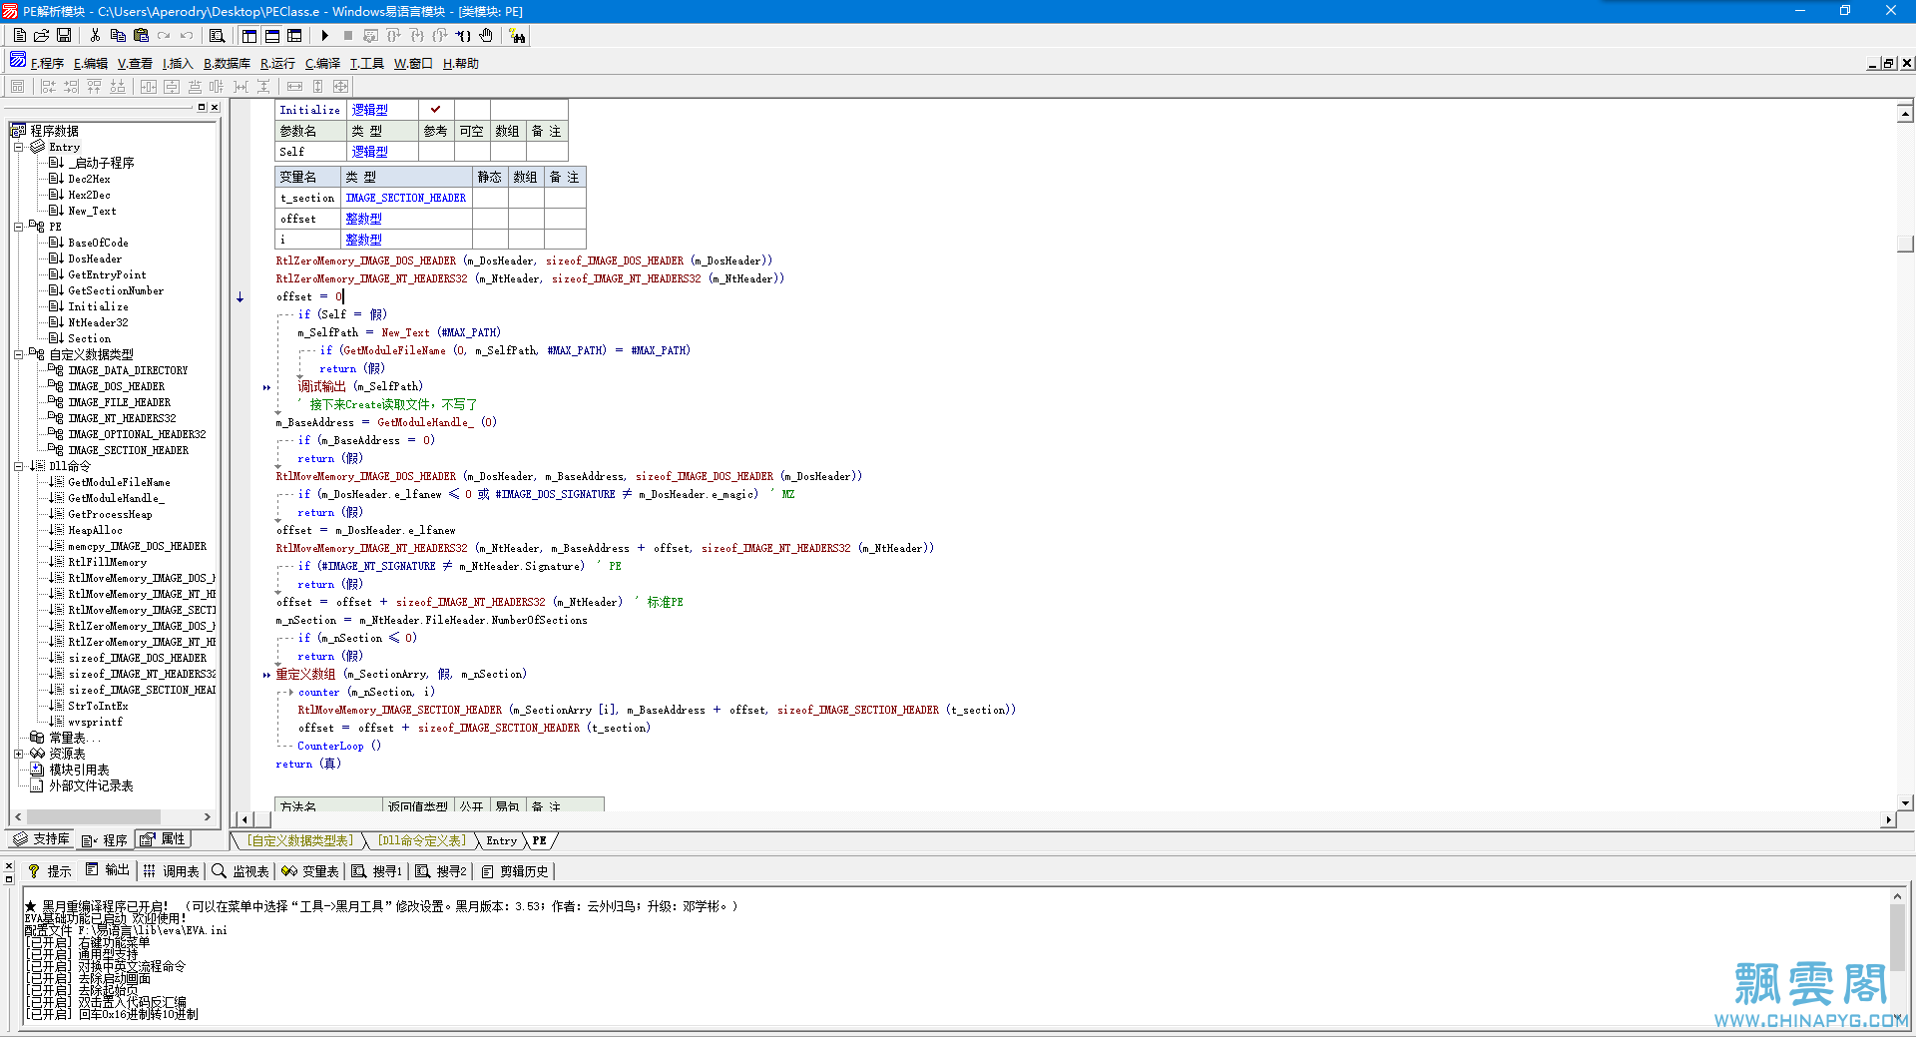Open the 监视表 bottom tab
The height and width of the screenshot is (1038, 1916).
(x=240, y=871)
